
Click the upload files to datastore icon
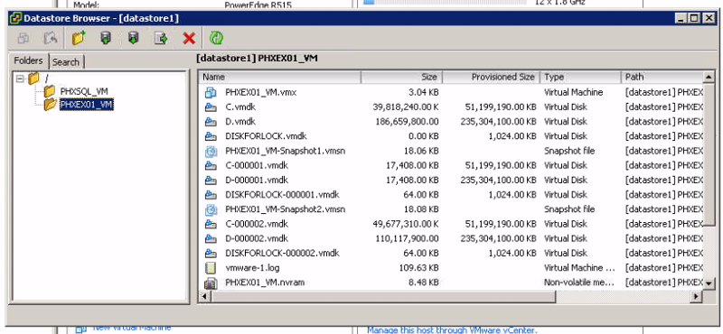106,38
